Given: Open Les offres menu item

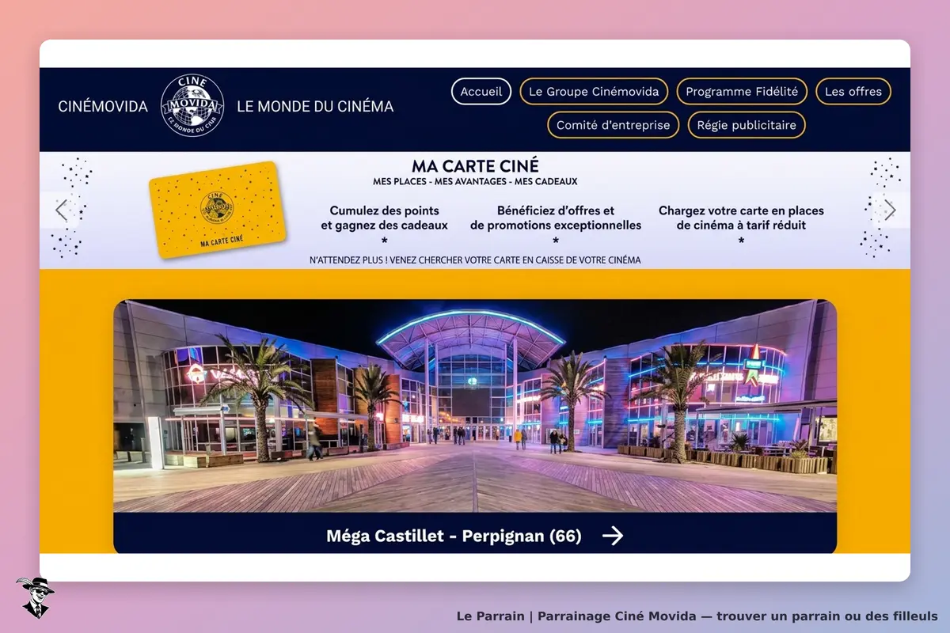Looking at the screenshot, I should [853, 92].
